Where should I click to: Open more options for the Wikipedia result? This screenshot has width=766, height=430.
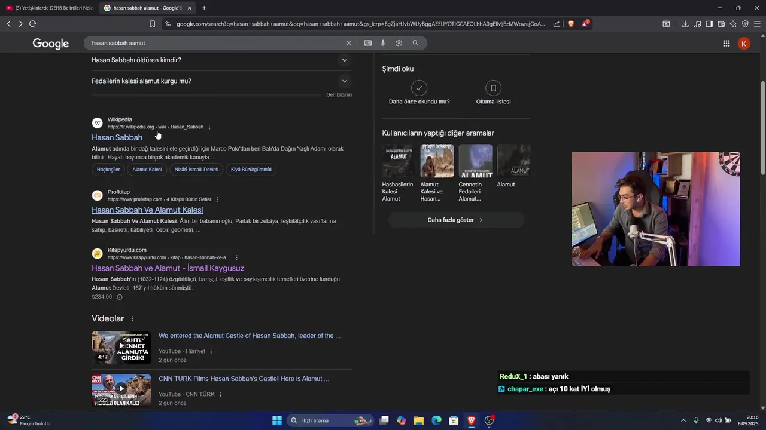click(209, 127)
